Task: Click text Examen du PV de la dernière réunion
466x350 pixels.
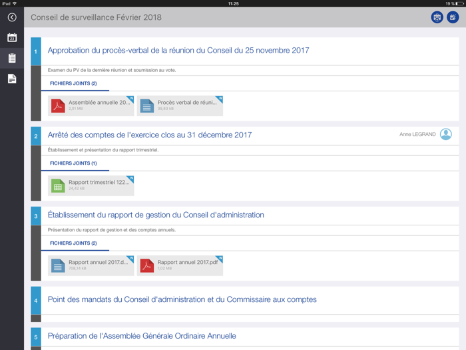Action: [x=112, y=70]
